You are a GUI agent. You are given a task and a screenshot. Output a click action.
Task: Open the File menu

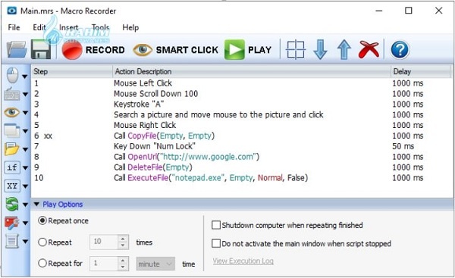tap(14, 27)
